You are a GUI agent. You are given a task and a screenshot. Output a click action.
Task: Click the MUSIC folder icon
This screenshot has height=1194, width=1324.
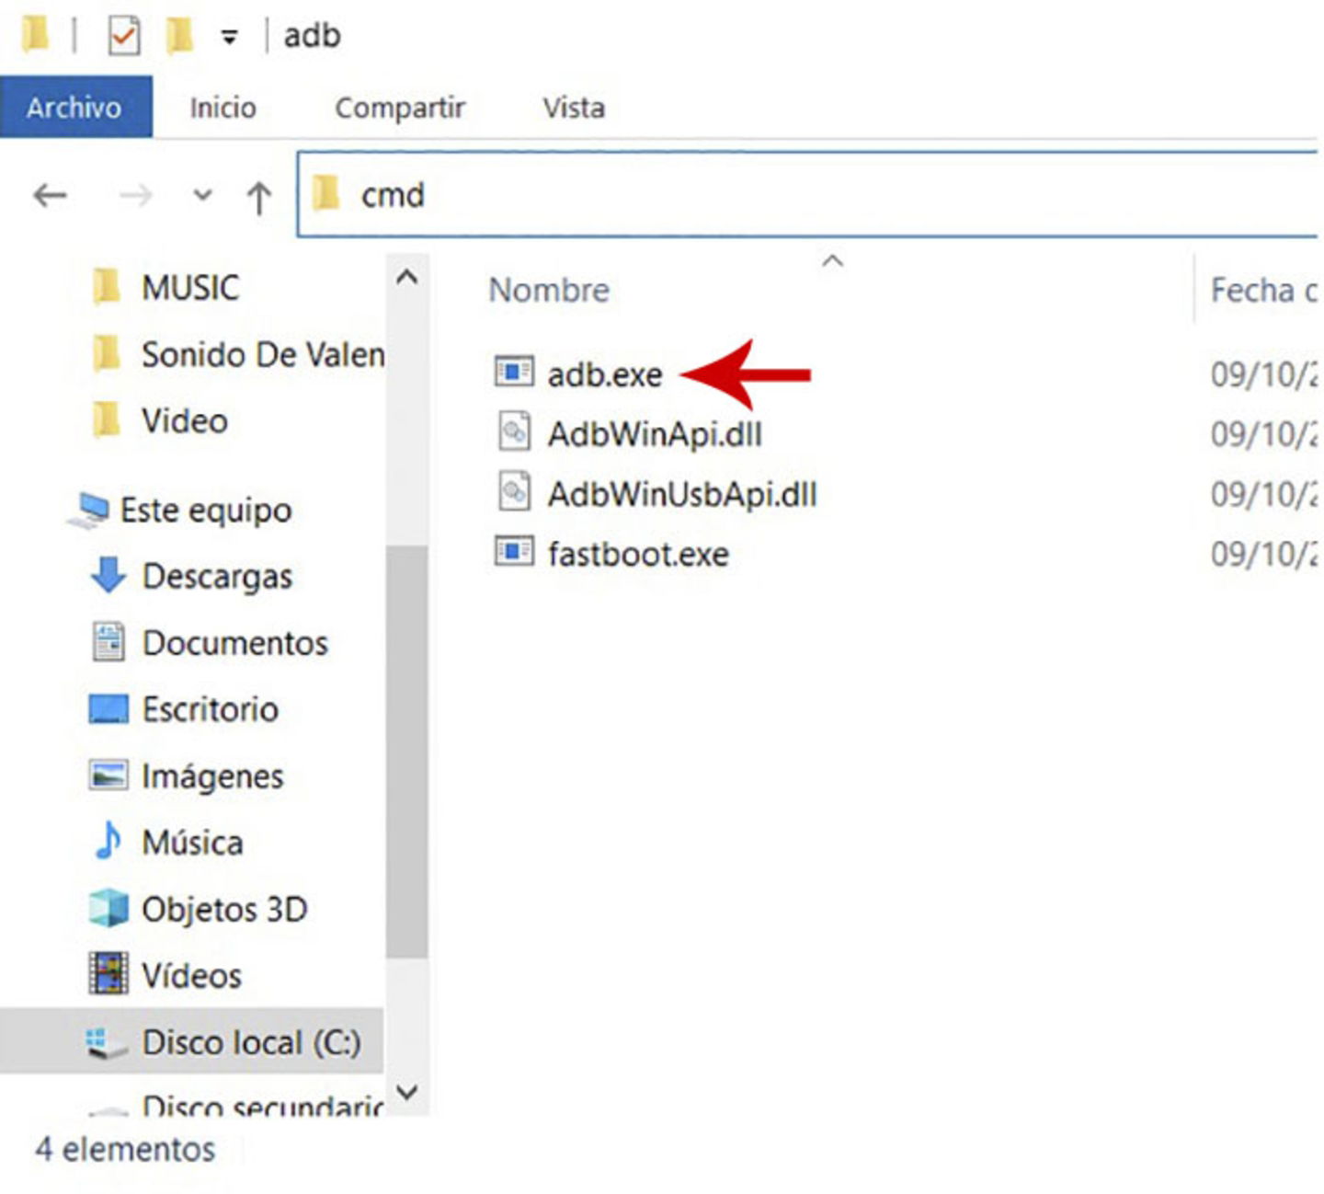click(107, 286)
